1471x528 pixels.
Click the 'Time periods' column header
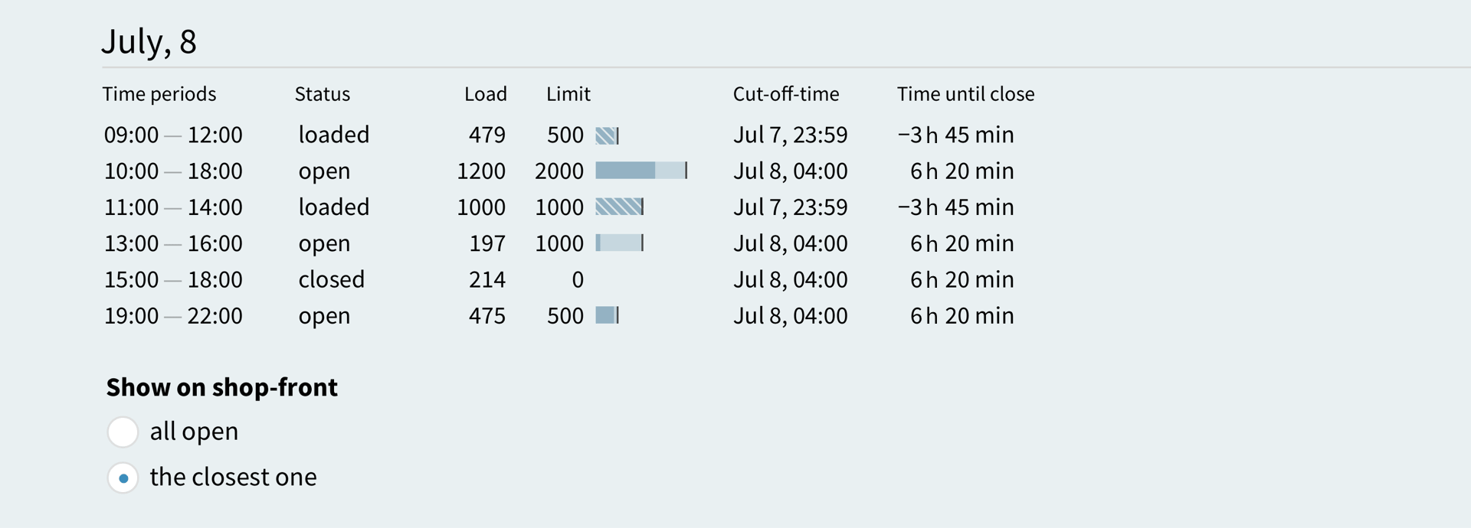159,94
